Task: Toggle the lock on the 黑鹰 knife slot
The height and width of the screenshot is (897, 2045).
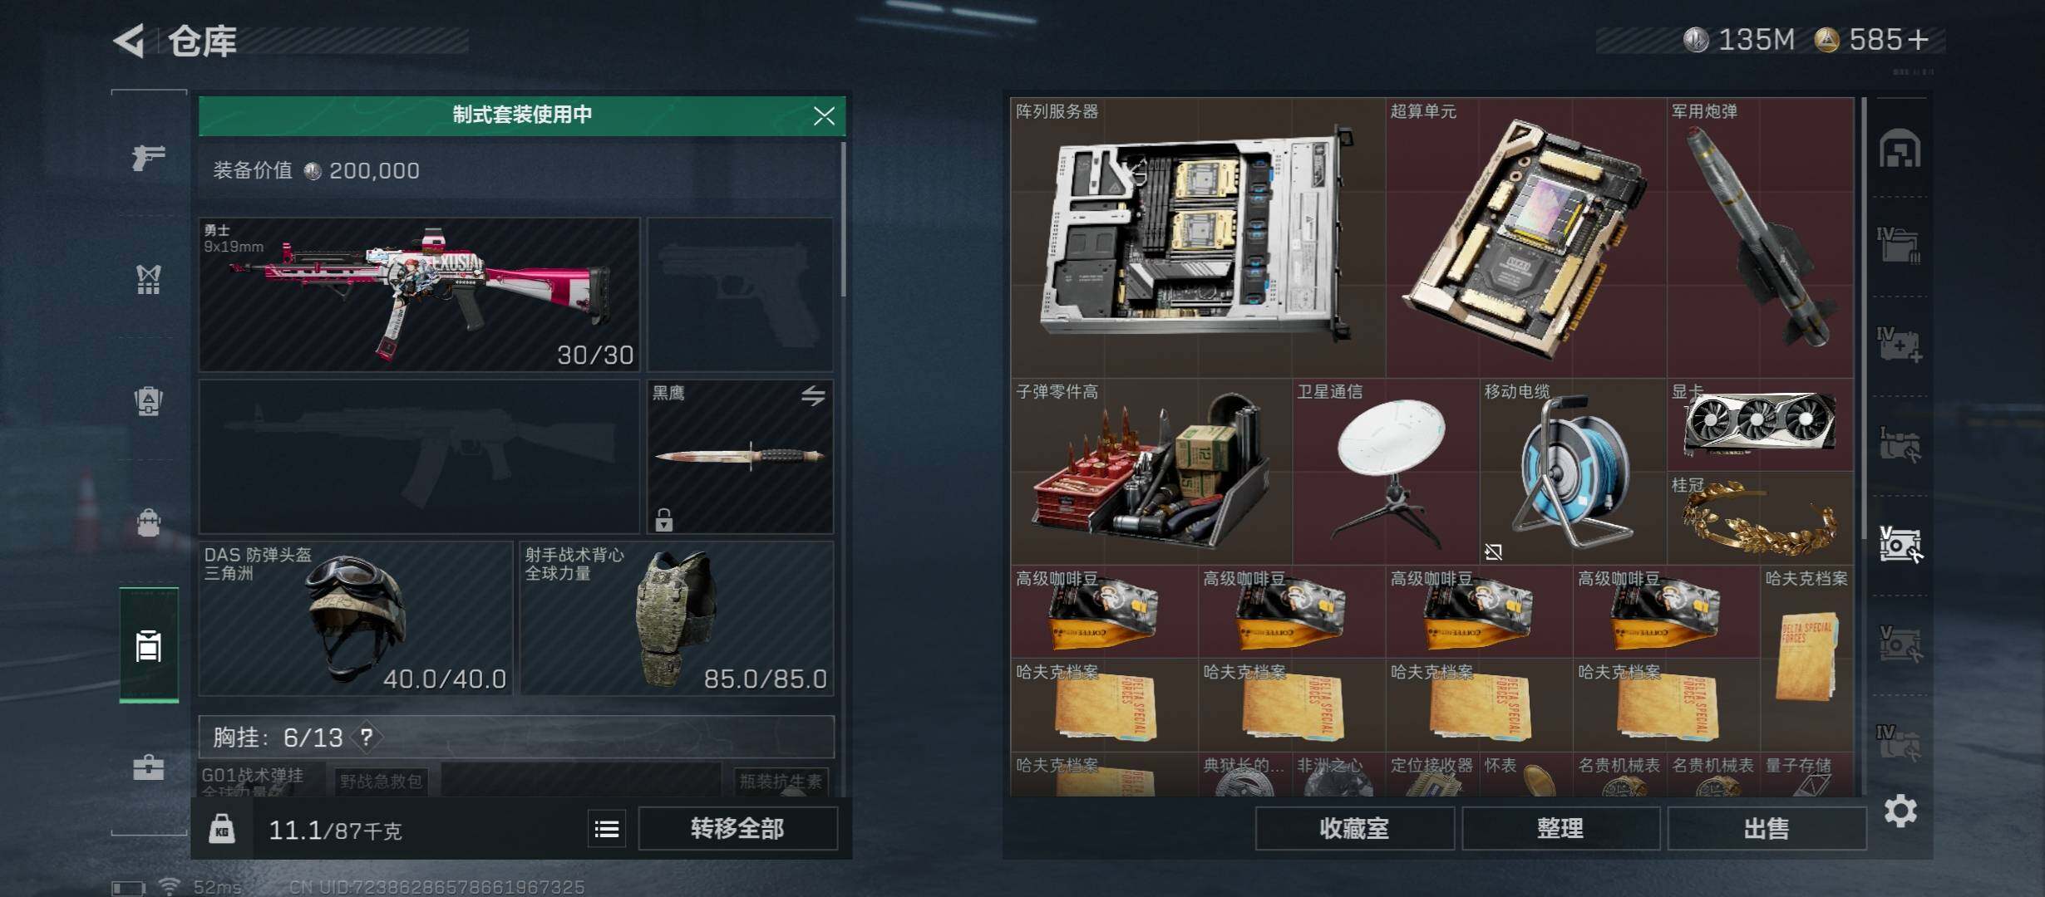Action: tap(663, 520)
